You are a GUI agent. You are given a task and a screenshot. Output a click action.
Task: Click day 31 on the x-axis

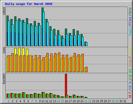tap(125, 101)
